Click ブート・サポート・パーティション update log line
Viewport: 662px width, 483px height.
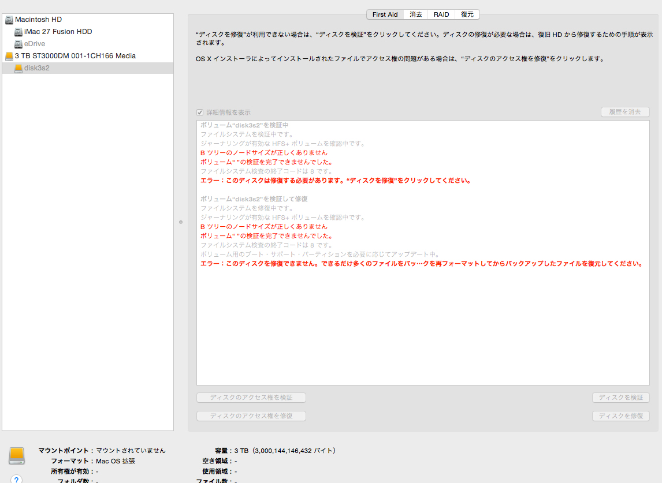tap(321, 254)
